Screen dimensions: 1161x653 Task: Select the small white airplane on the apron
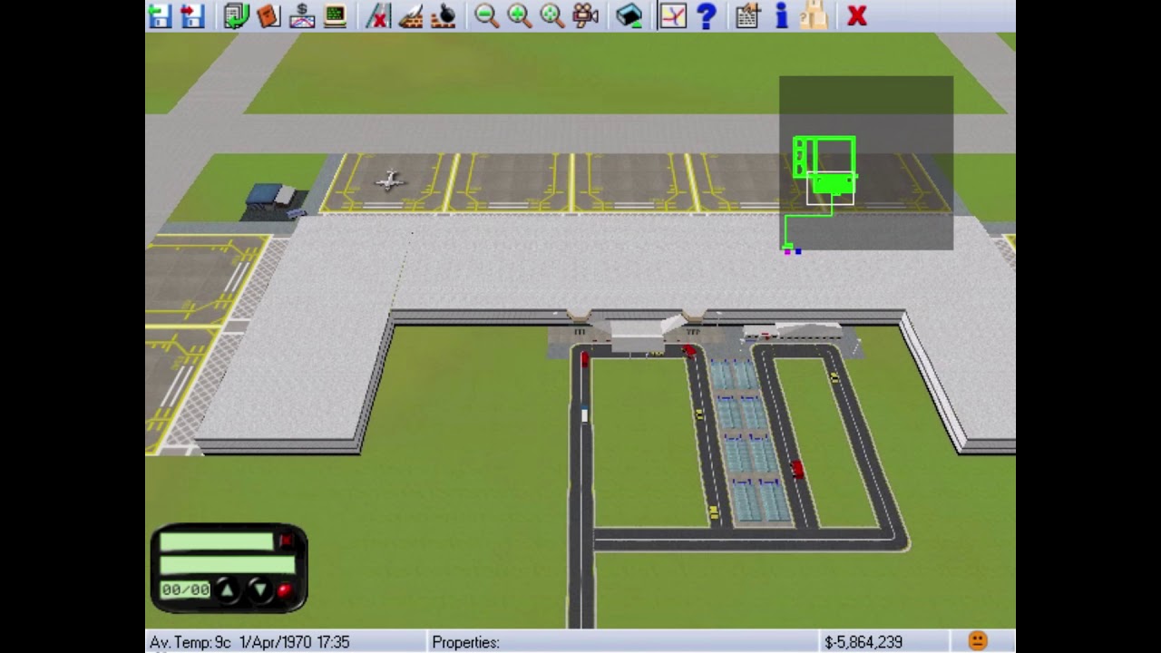(x=389, y=180)
